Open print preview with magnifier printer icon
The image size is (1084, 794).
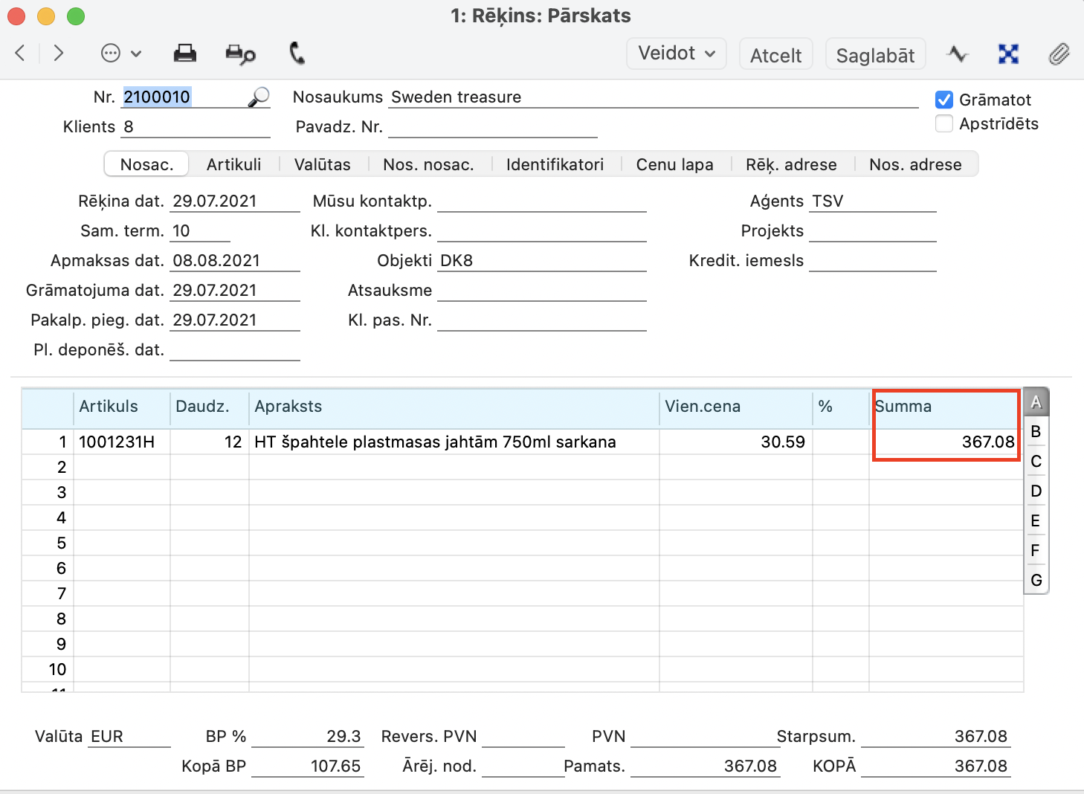[x=240, y=54]
